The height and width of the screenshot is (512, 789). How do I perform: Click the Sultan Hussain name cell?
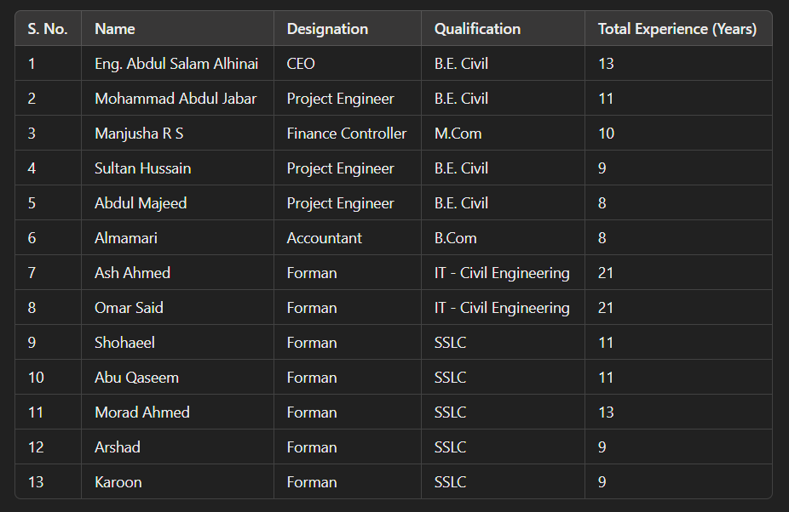coord(142,168)
